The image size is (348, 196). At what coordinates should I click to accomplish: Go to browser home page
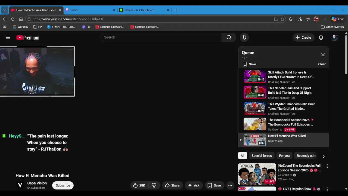pos(21,19)
